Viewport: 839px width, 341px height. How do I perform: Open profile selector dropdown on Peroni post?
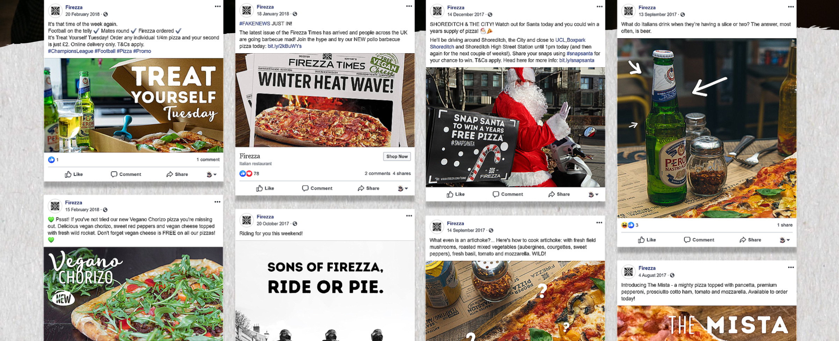(x=785, y=240)
